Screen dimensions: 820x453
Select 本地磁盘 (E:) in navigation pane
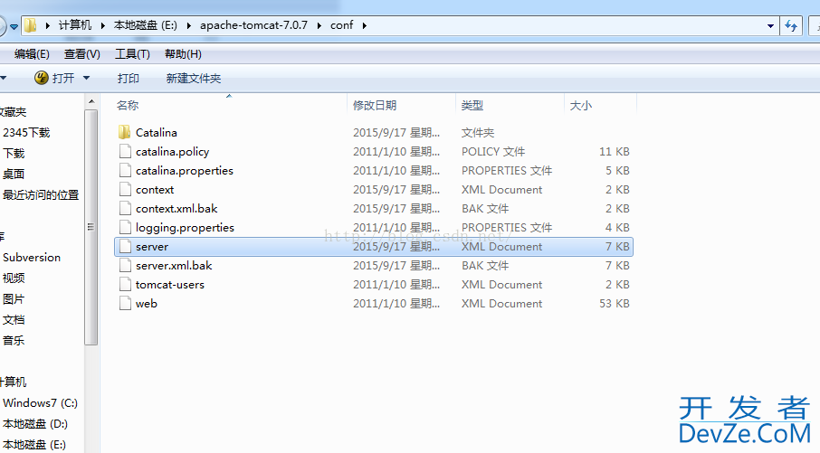pyautogui.click(x=34, y=445)
